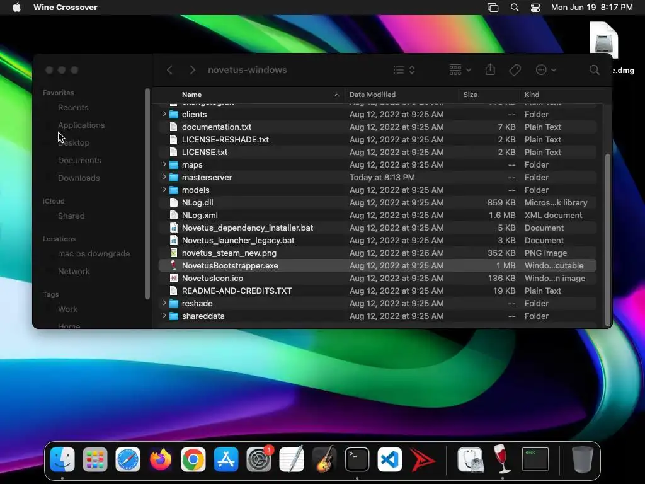Open Terminal from the Dock
The height and width of the screenshot is (484, 645).
point(357,459)
